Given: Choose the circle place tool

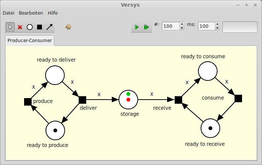Looking at the screenshot, I should [30, 27].
